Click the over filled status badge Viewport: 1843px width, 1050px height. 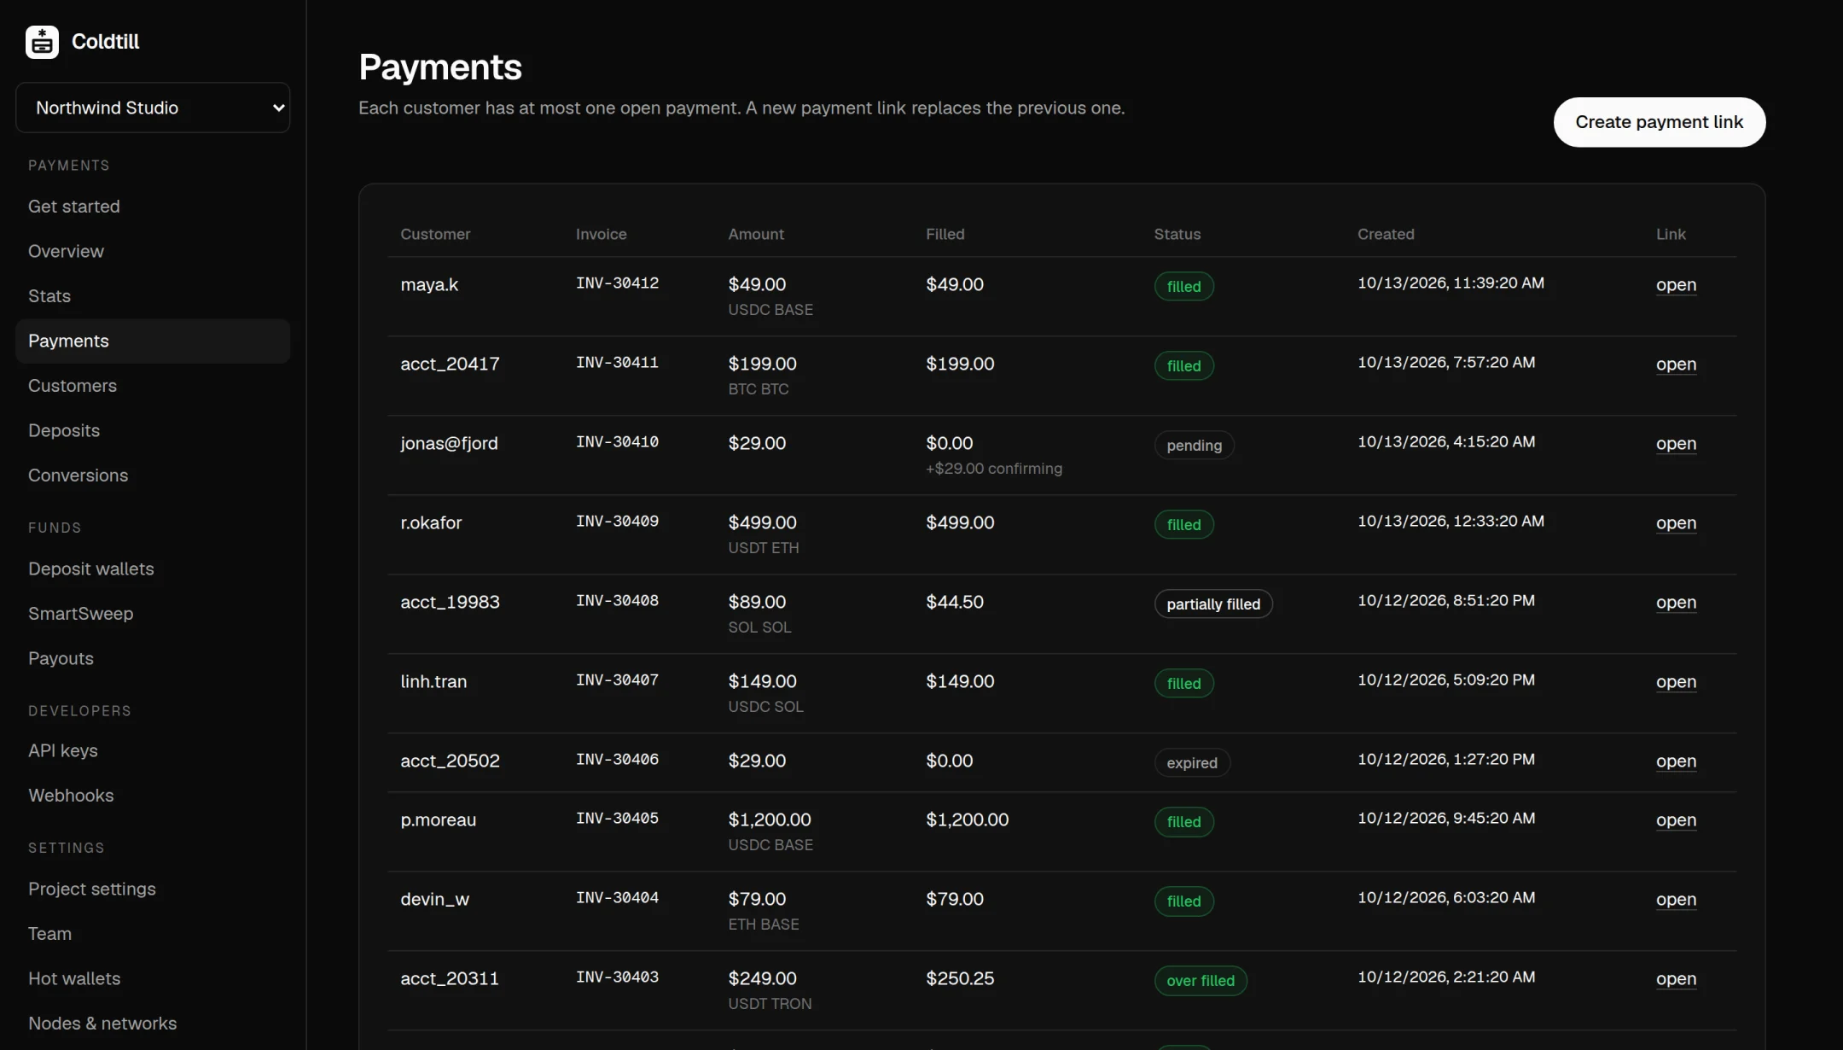tap(1201, 981)
